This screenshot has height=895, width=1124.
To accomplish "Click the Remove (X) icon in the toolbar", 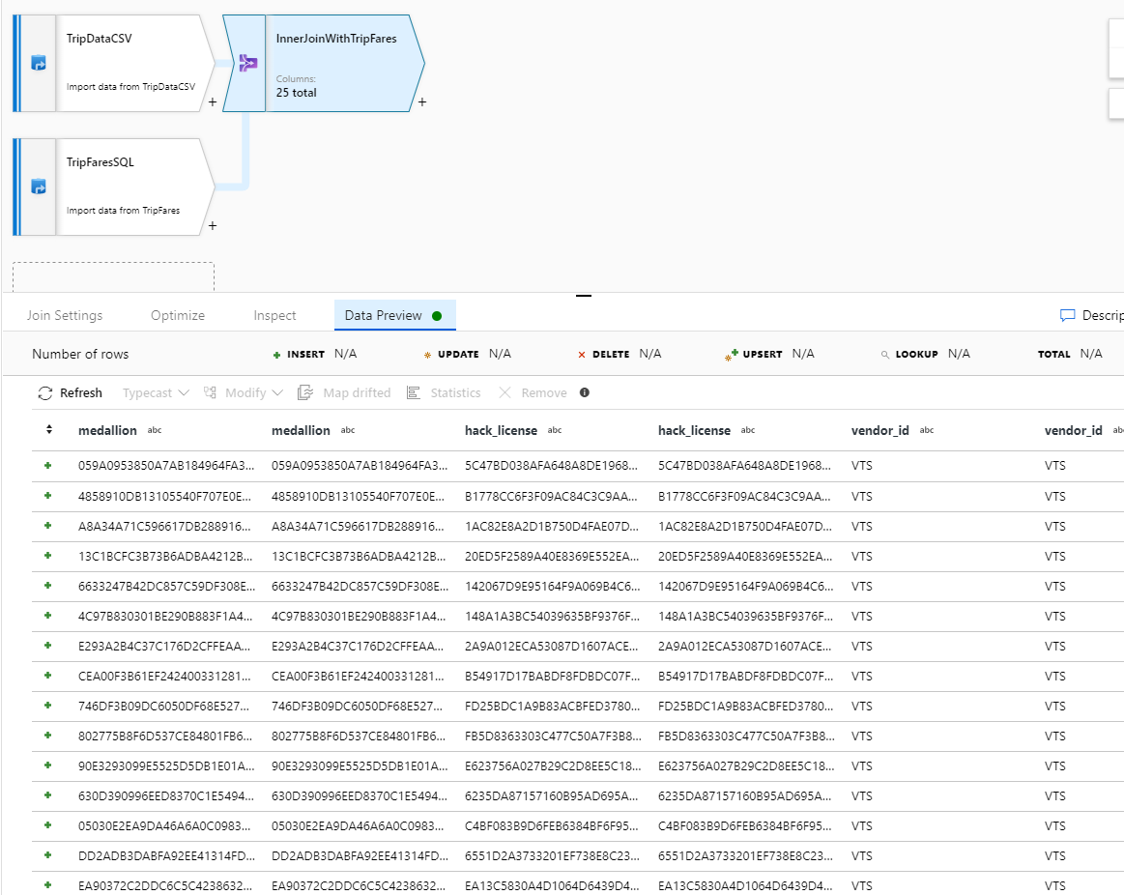I will tap(506, 392).
